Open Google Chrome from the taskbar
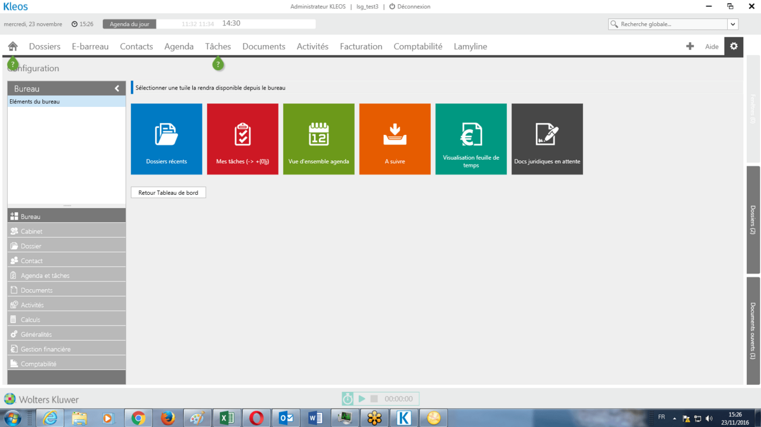 (139, 418)
